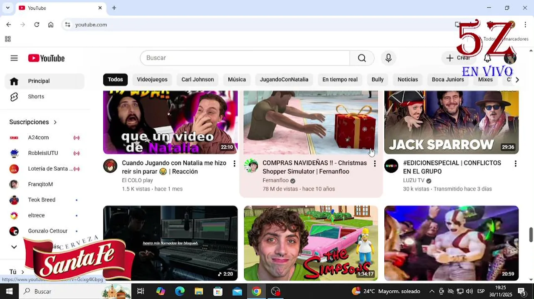Open Chrome tab search dropdown

click(x=7, y=8)
